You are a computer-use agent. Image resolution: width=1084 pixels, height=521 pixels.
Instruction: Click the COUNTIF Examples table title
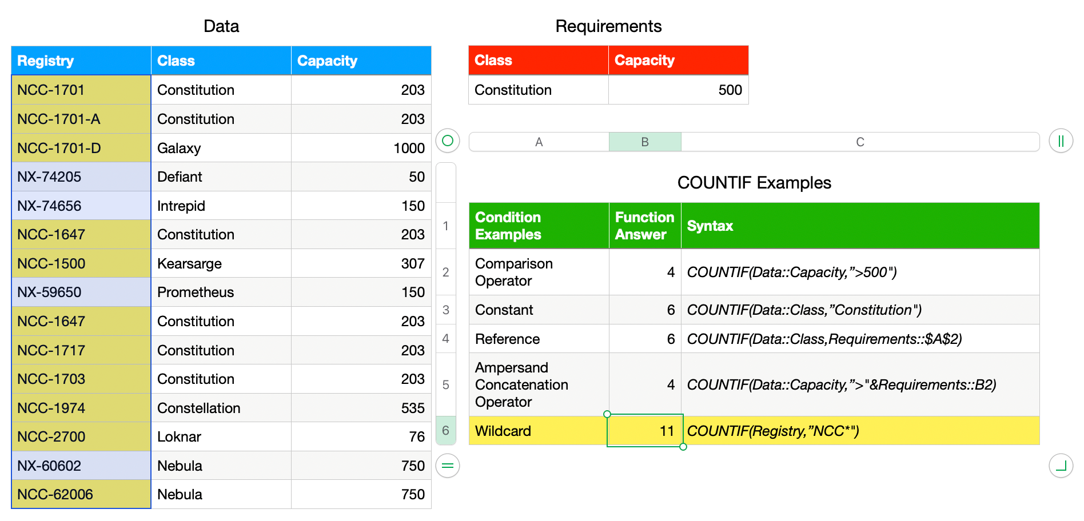point(754,183)
